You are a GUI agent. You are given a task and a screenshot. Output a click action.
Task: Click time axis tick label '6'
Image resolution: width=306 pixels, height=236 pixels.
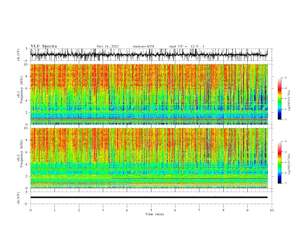coord(175,210)
